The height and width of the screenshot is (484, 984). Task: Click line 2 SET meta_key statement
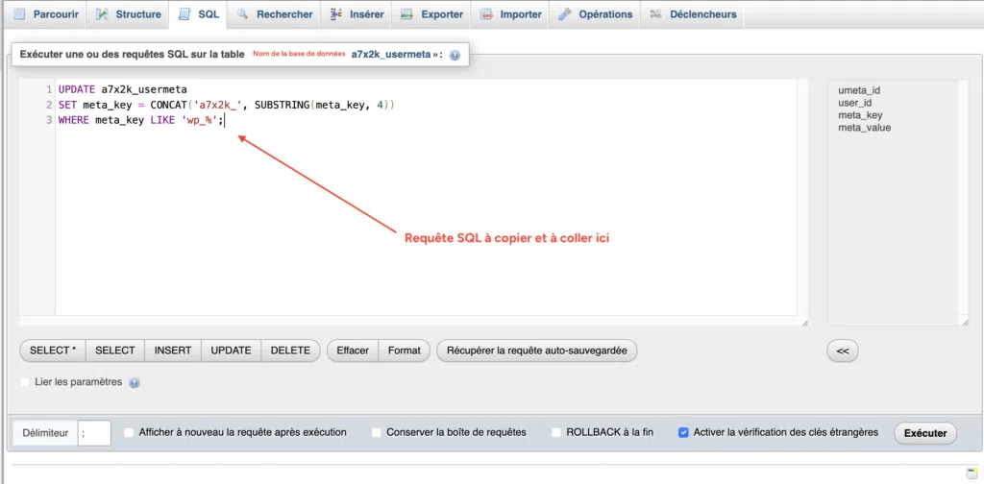(227, 105)
